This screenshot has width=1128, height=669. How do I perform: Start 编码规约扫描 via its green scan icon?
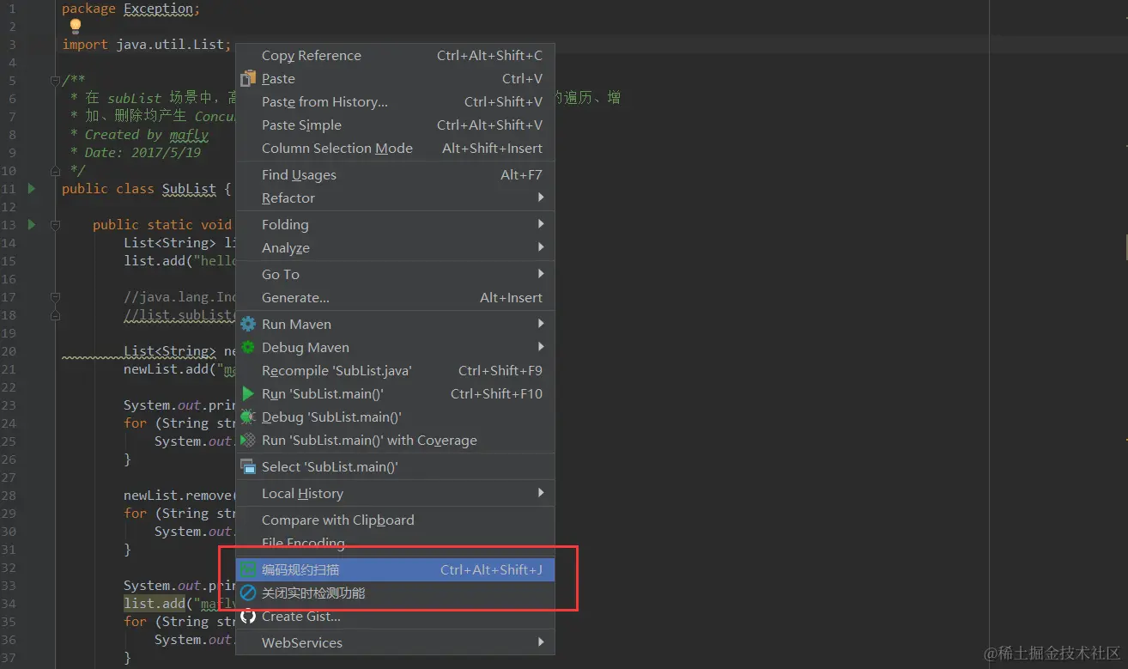coord(248,569)
